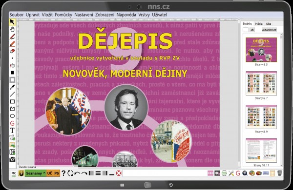The width and height of the screenshot is (293, 190).
Task: Click the magnifier search icon
Action: 245,173
